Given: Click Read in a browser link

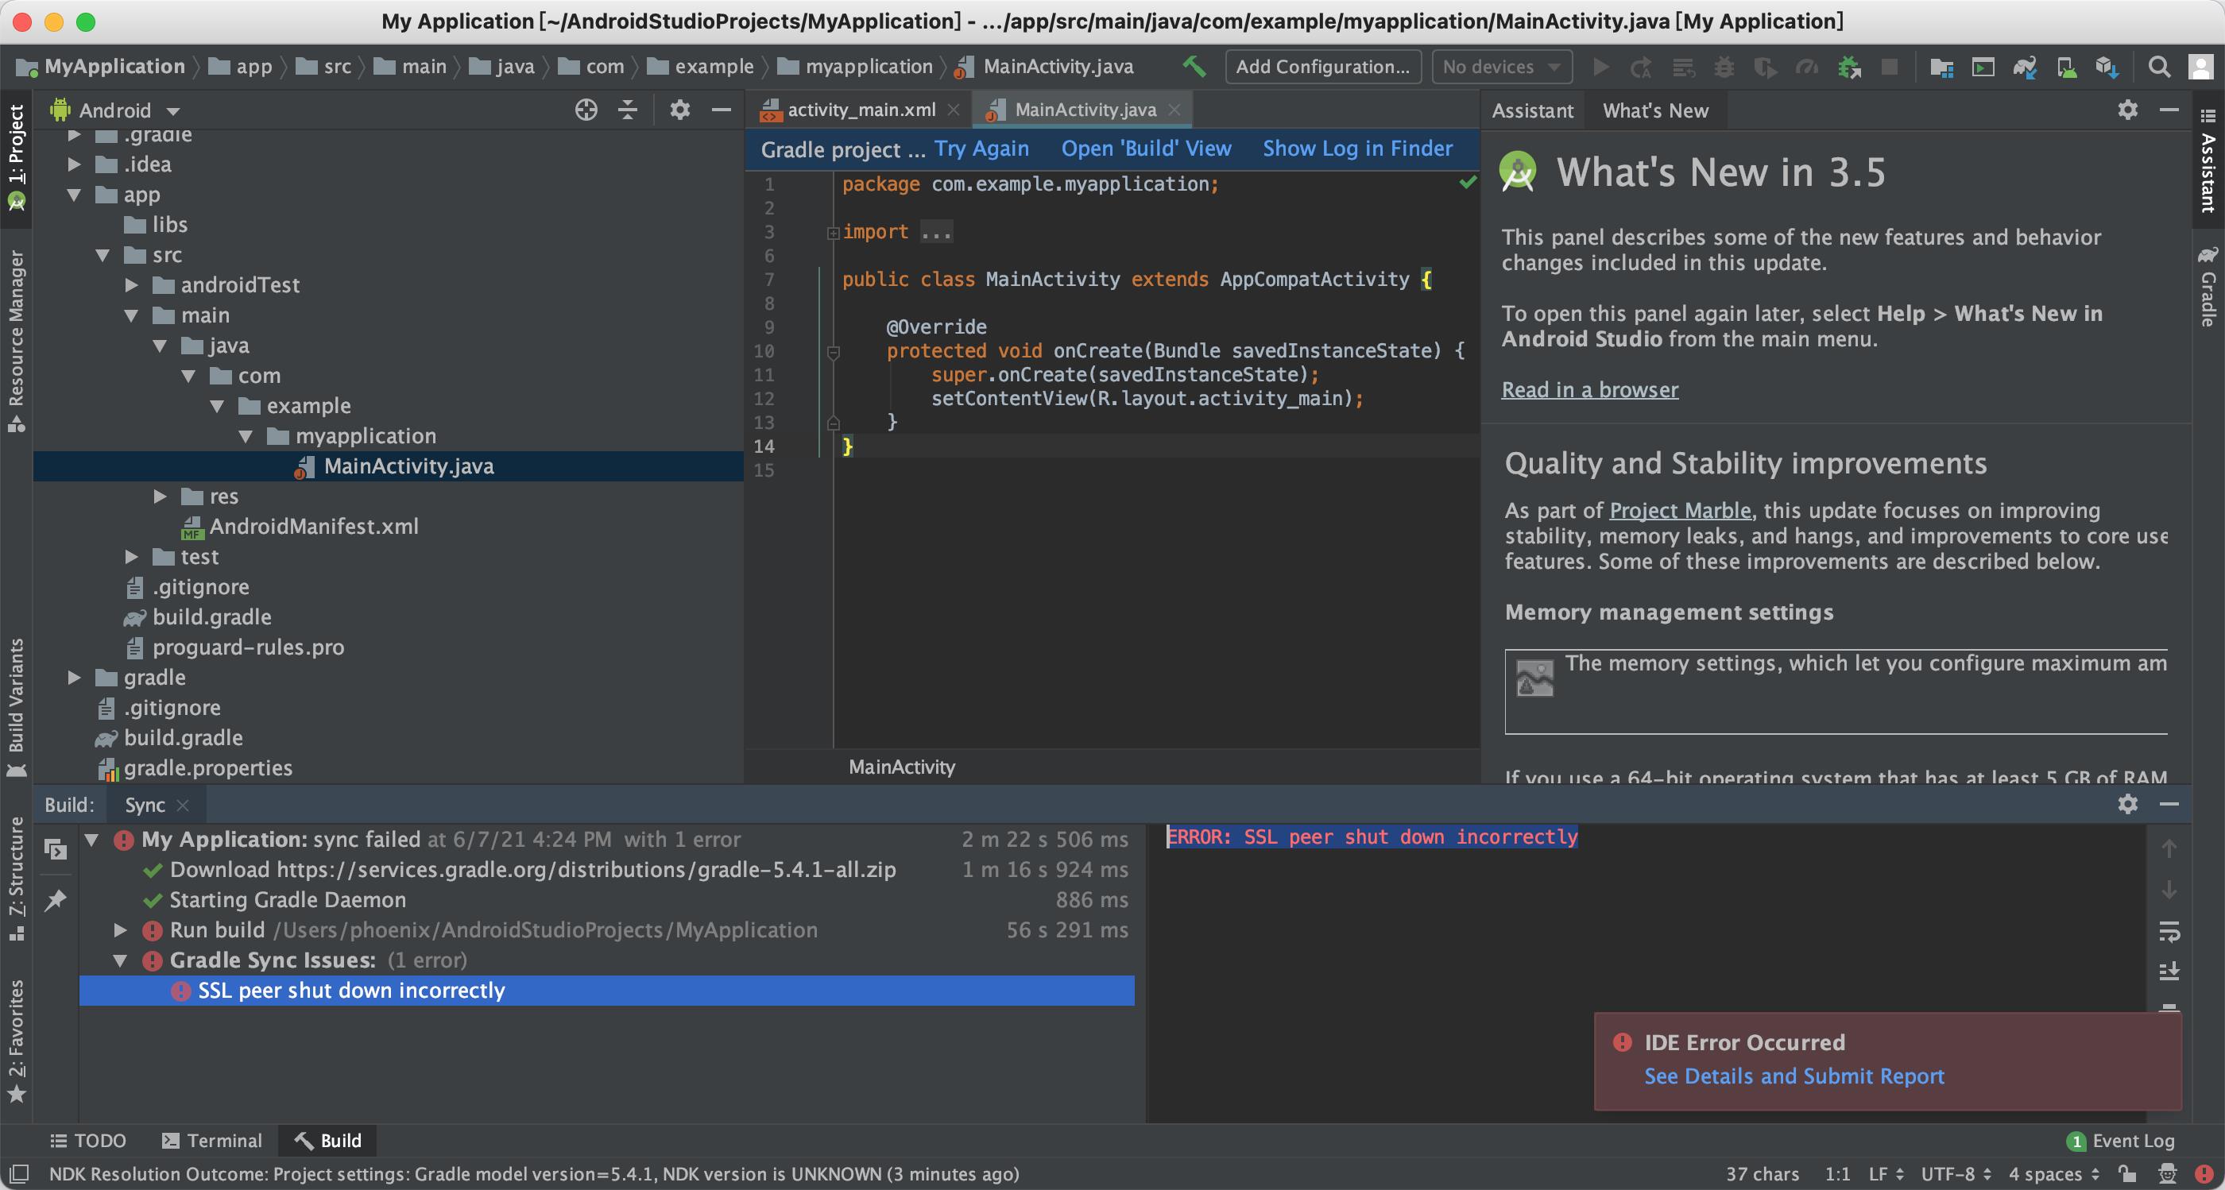Looking at the screenshot, I should click(x=1589, y=388).
